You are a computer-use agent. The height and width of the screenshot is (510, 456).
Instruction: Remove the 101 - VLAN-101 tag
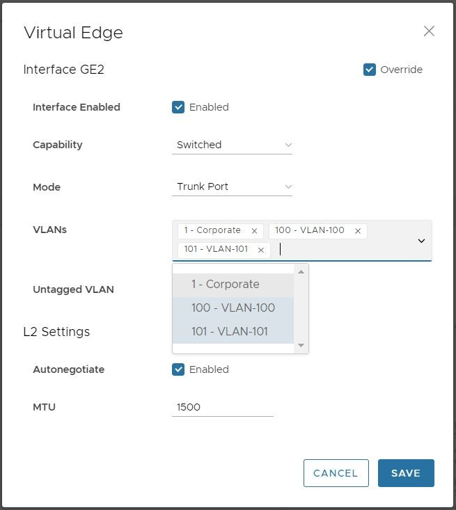pyautogui.click(x=261, y=250)
